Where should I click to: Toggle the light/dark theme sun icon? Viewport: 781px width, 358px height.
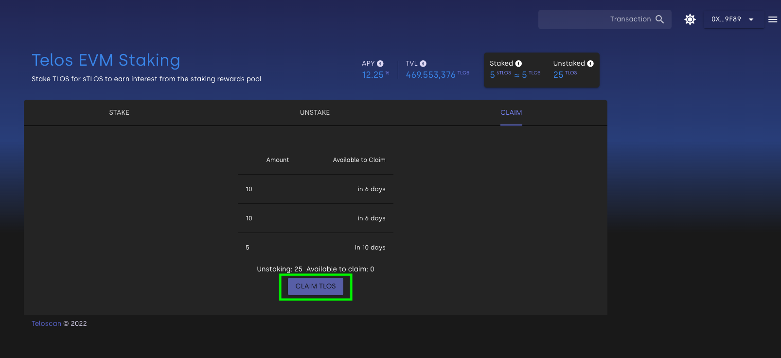tap(690, 19)
